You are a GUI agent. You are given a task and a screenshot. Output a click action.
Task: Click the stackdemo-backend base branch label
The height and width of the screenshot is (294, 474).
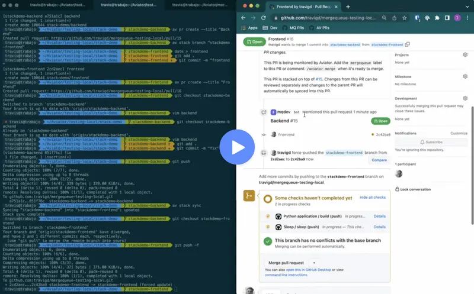coord(345,45)
